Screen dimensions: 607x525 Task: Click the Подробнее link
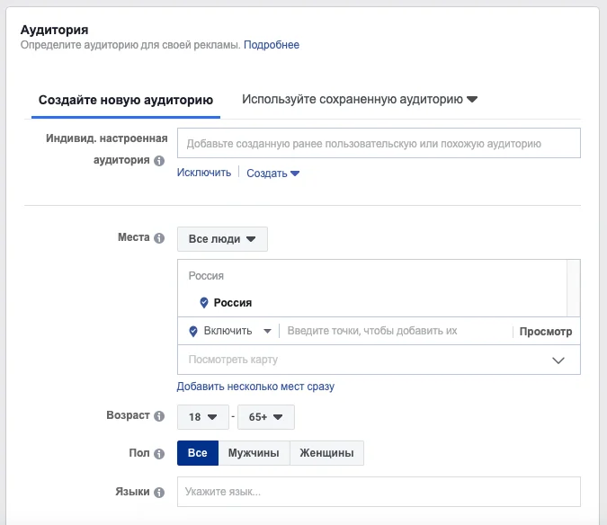click(272, 45)
